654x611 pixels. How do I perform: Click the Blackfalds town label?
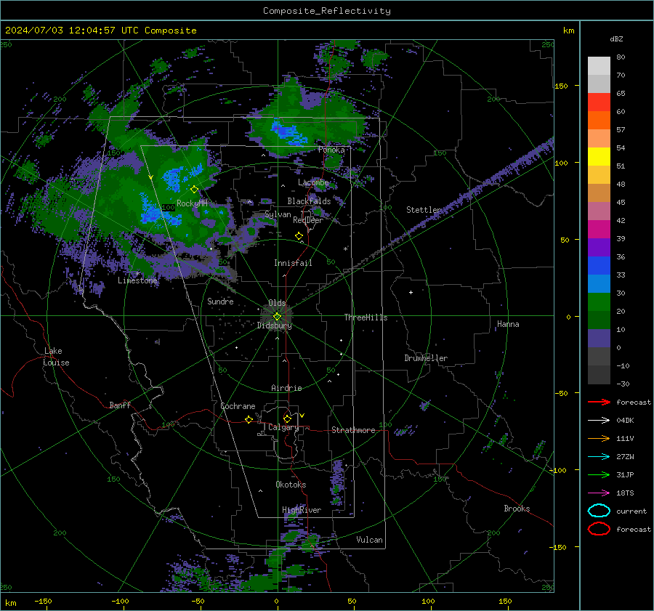point(309,201)
